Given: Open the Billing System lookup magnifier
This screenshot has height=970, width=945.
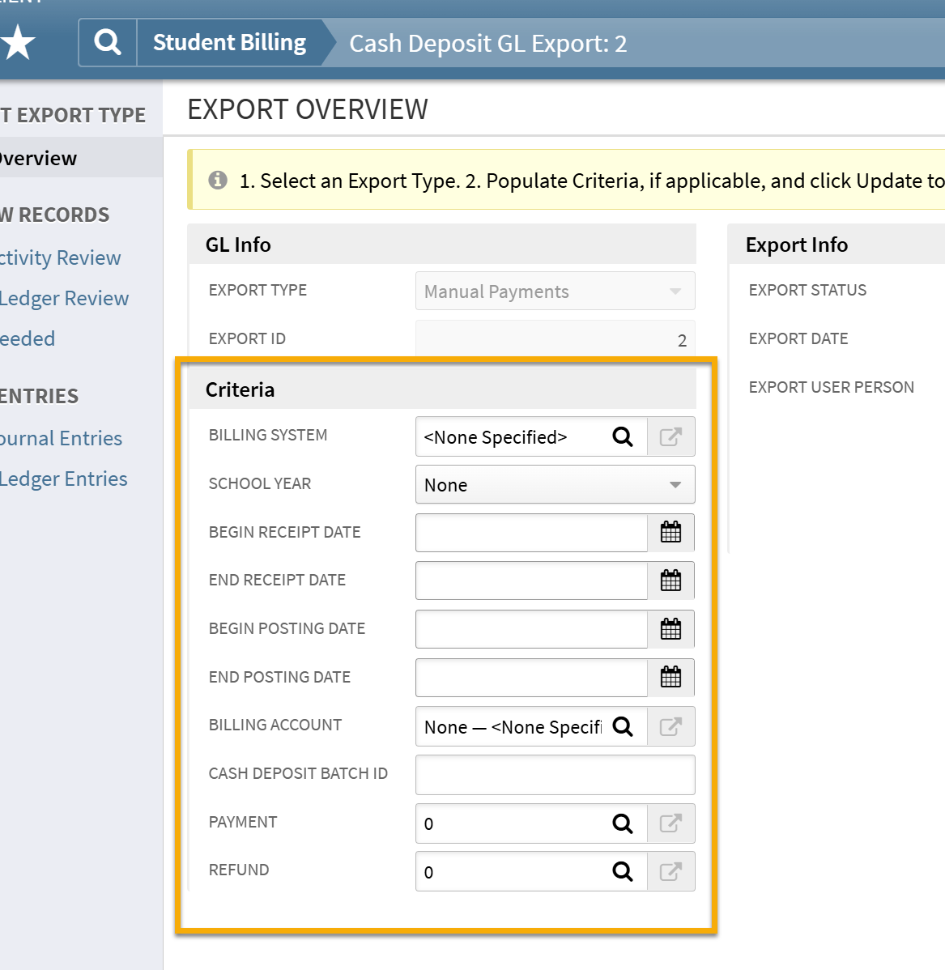Looking at the screenshot, I should pyautogui.click(x=622, y=436).
